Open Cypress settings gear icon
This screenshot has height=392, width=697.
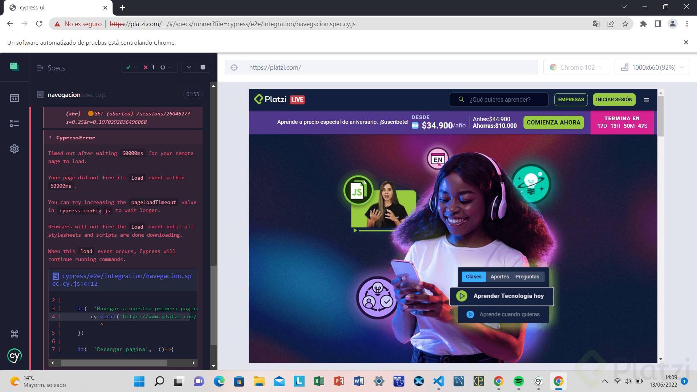click(15, 149)
